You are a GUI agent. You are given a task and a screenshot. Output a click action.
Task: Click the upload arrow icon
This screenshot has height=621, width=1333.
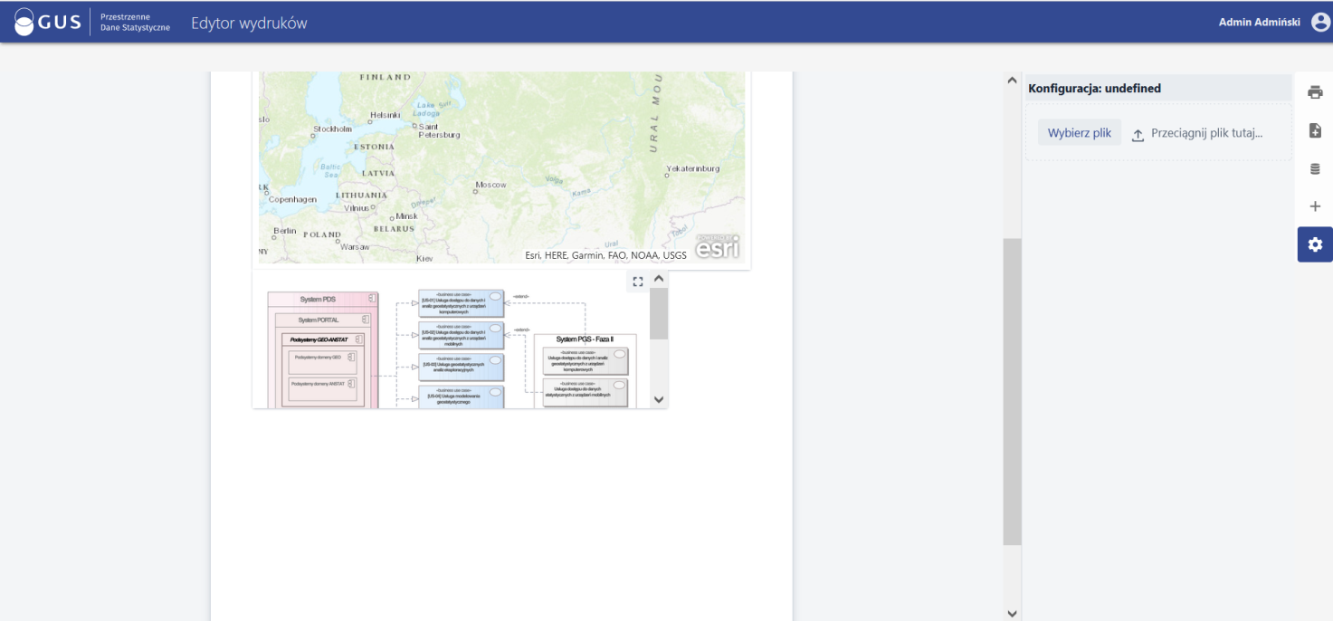coord(1138,135)
